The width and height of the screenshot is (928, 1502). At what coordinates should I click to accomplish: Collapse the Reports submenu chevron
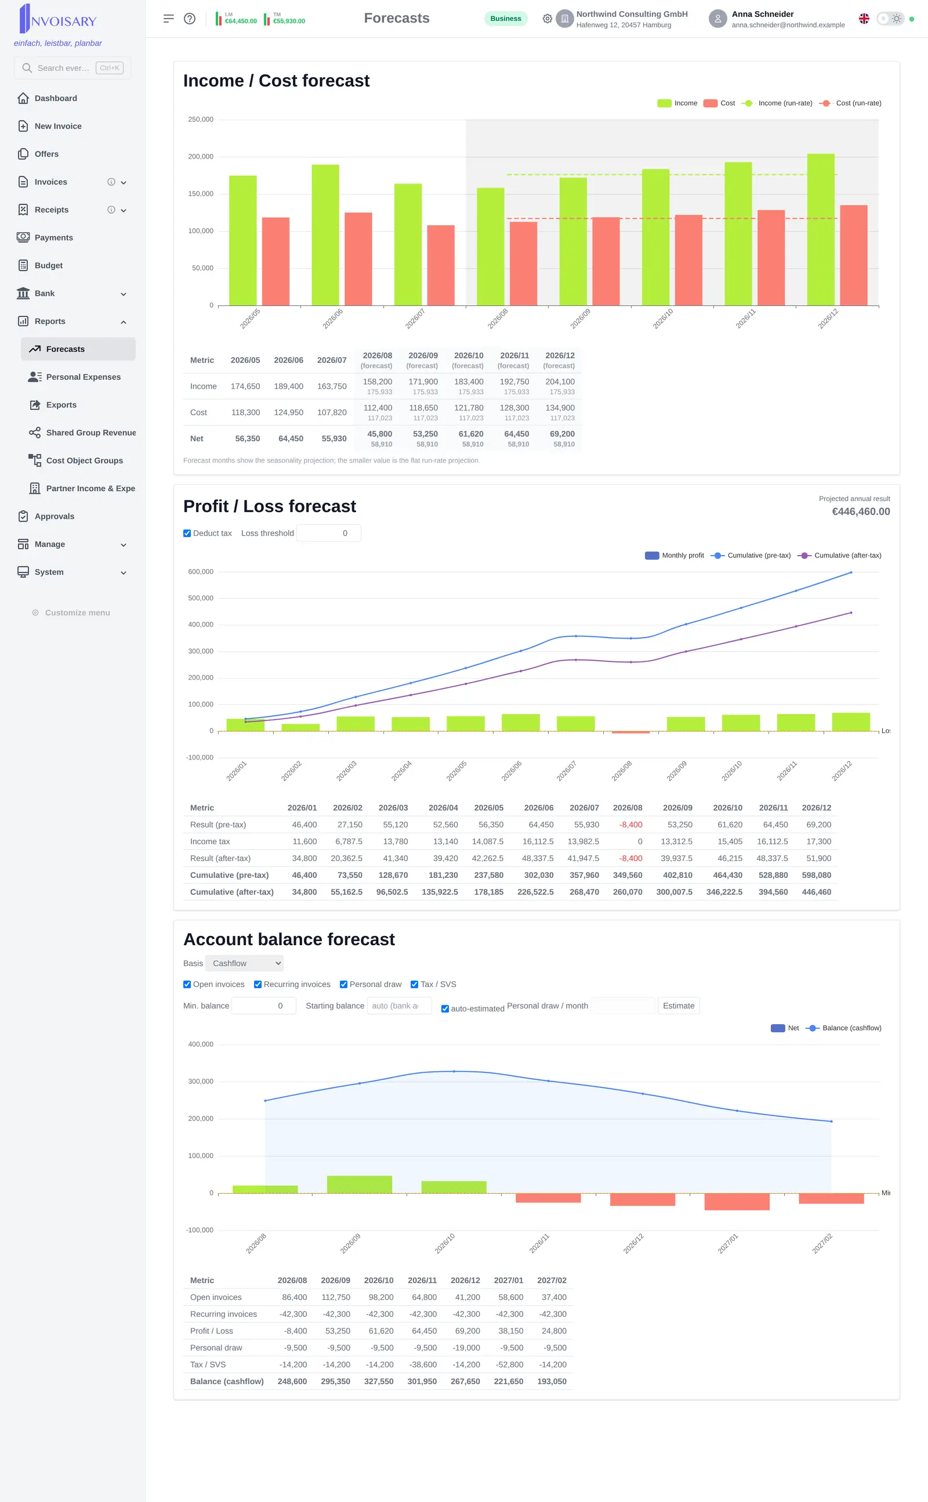click(124, 322)
